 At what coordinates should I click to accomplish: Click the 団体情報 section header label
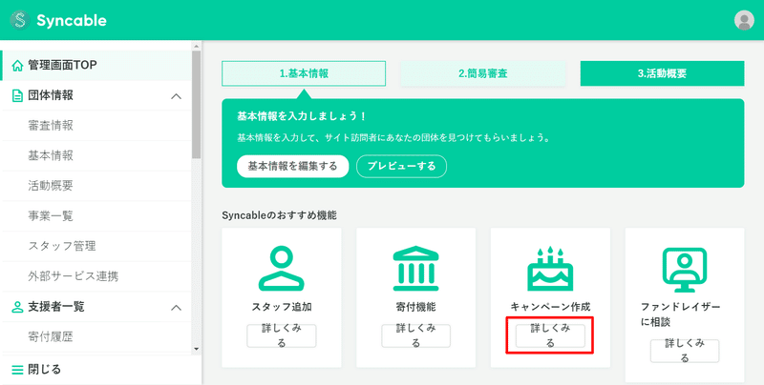[x=51, y=95]
